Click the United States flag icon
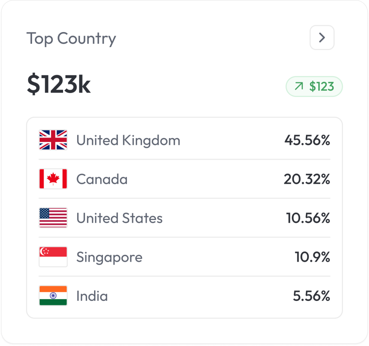The image size is (369, 346). (53, 218)
